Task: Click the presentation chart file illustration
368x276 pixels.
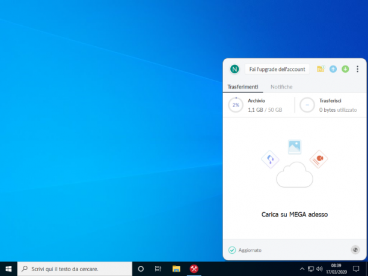Action: (319, 159)
